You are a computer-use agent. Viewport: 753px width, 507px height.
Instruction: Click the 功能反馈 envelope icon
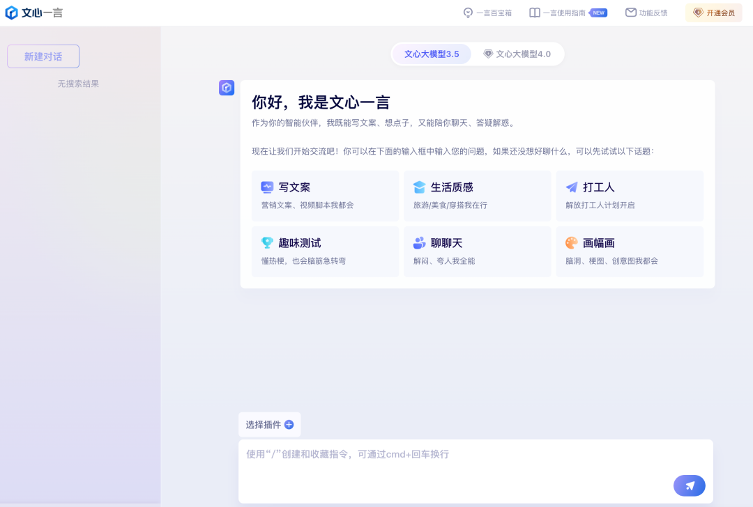point(630,13)
